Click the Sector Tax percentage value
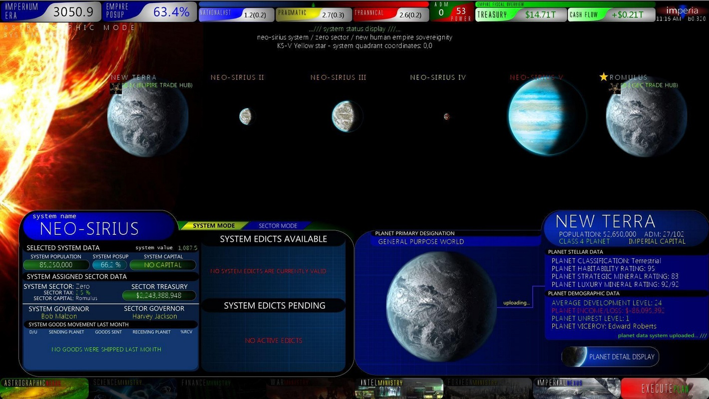This screenshot has width=709, height=399. (83, 292)
